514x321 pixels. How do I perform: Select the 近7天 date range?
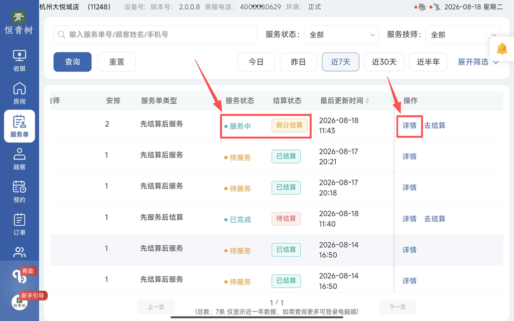[x=341, y=62]
